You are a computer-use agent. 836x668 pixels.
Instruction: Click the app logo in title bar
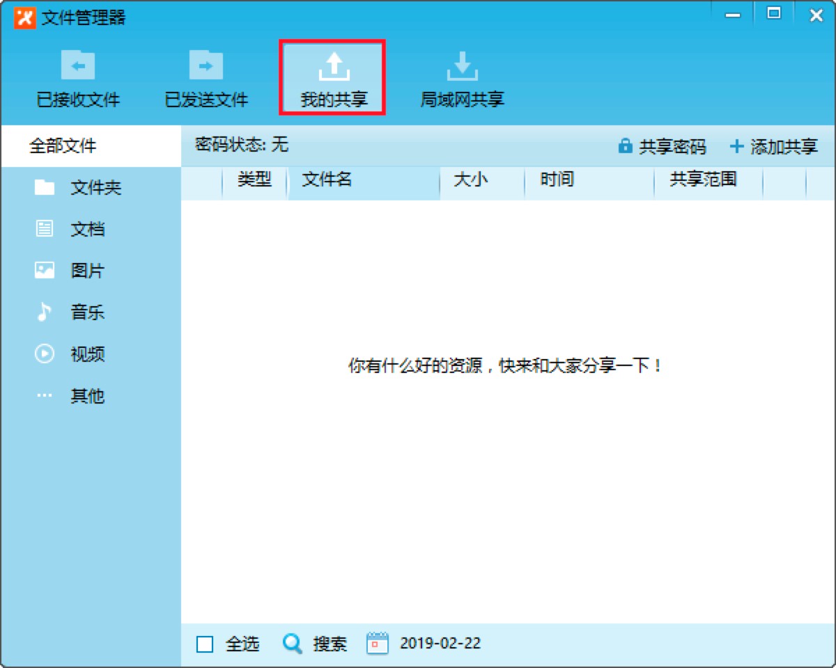[24, 17]
